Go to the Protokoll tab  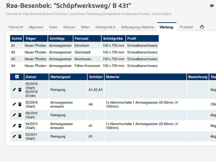click(186, 27)
